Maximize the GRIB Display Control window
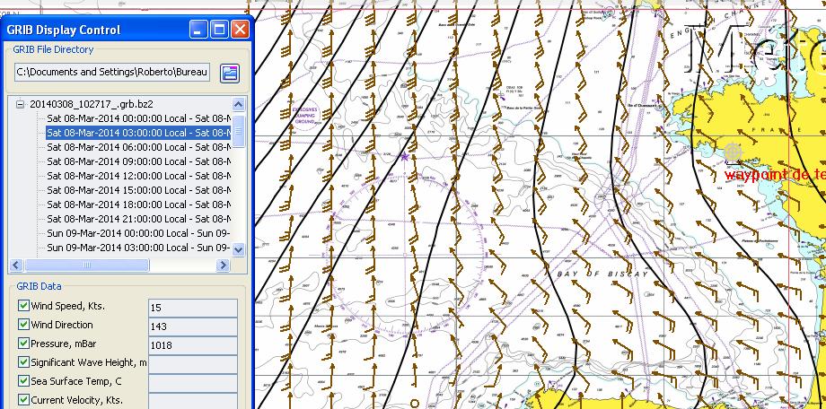826x409 pixels. tap(219, 30)
